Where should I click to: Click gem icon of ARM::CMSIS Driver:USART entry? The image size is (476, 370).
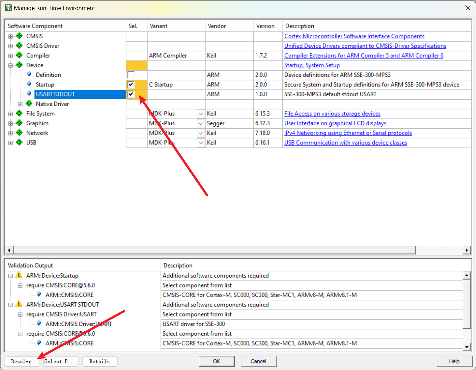pyautogui.click(x=39, y=324)
